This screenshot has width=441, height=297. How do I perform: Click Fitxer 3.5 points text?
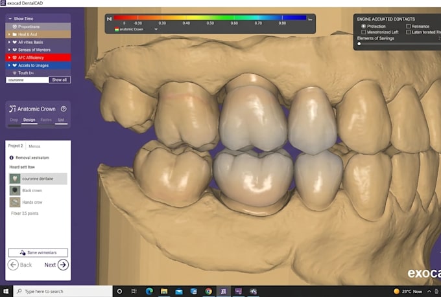(25, 214)
